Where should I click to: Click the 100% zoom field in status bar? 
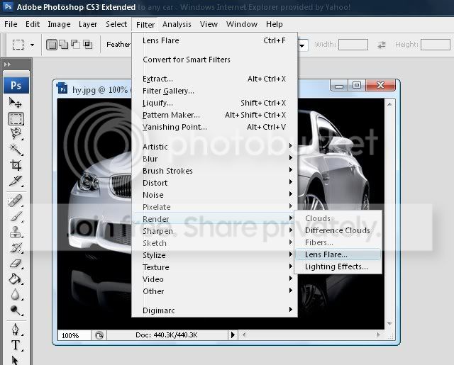click(x=74, y=335)
